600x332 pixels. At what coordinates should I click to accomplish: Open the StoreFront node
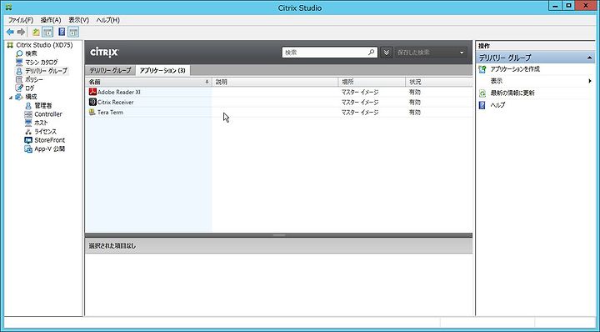pyautogui.click(x=50, y=140)
